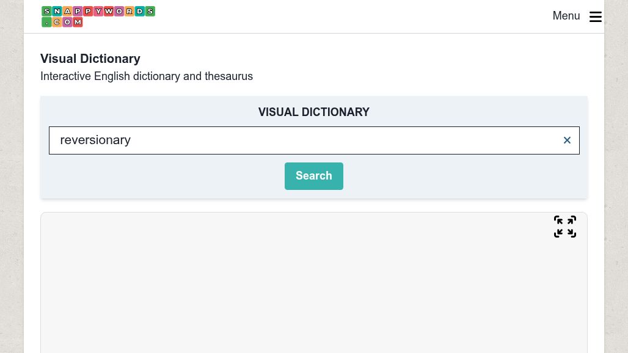628x353 pixels.
Task: Click inside the reversionary search field
Action: [244, 140]
